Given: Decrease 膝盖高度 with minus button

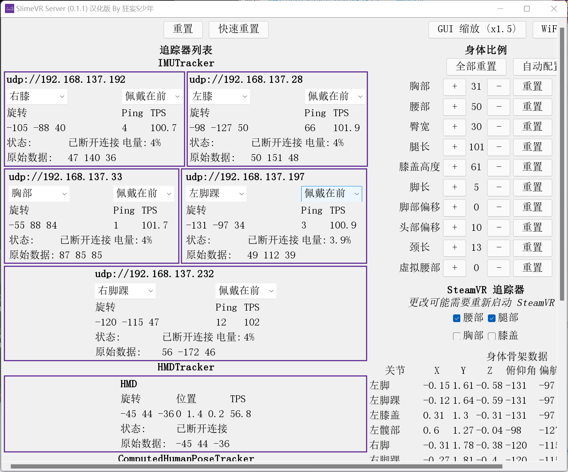Looking at the screenshot, I should (499, 167).
